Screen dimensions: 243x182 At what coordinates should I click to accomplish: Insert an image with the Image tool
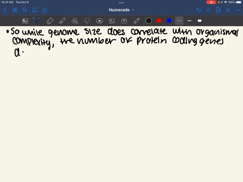coord(112,21)
